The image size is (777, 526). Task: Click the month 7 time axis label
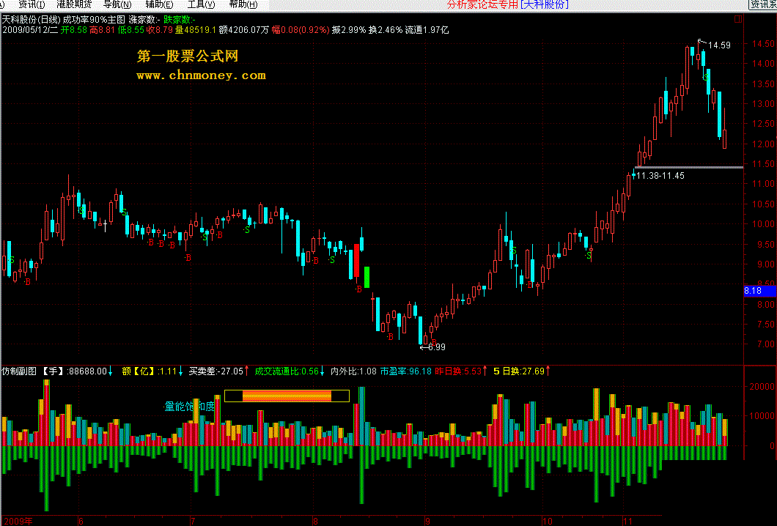coord(194,521)
